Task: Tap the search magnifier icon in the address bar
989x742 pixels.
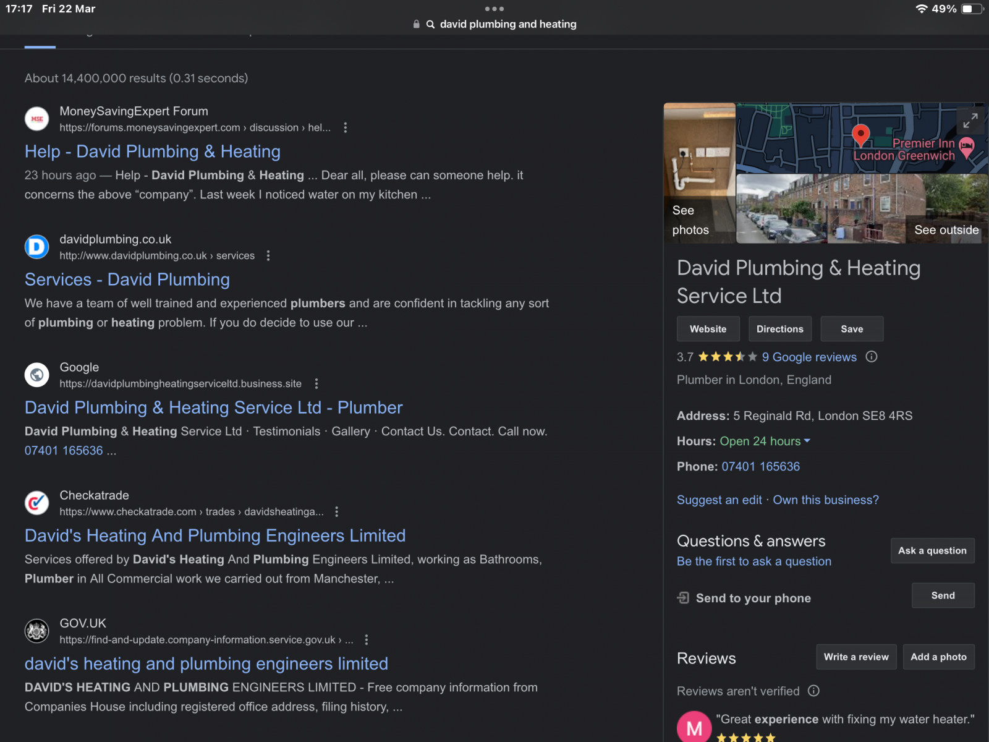Action: pos(430,24)
